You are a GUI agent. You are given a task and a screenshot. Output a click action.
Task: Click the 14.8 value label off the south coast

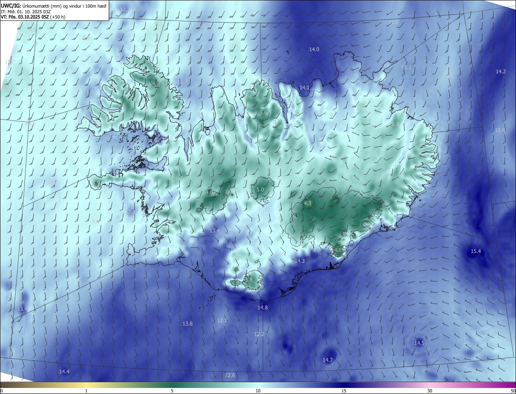262,307
